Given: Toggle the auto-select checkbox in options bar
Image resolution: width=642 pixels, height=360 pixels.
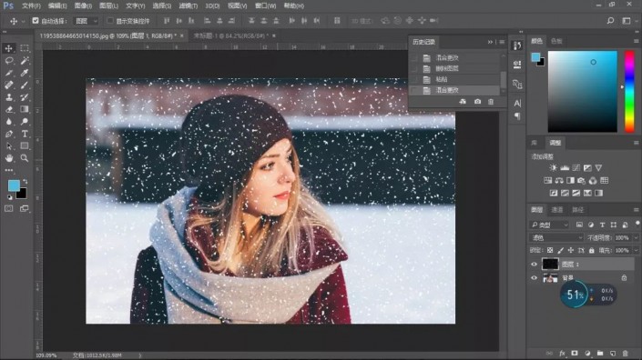Looking at the screenshot, I should [36, 20].
